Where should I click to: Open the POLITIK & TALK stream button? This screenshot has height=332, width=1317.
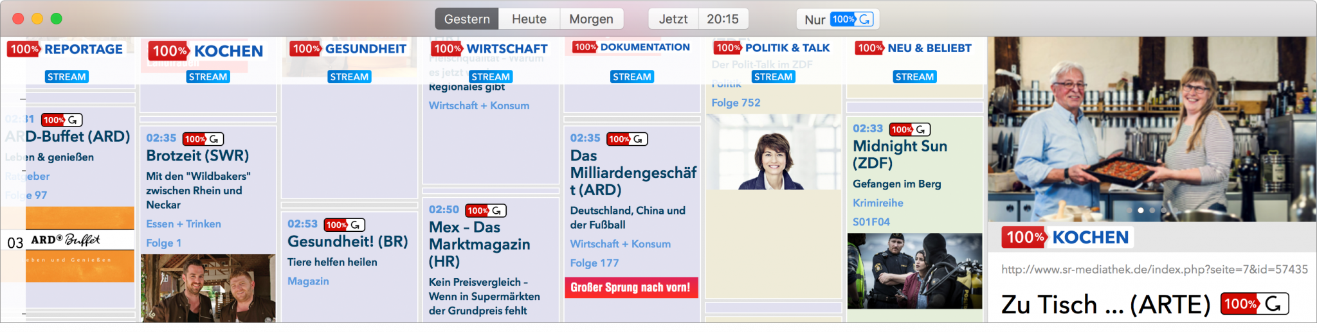[774, 76]
